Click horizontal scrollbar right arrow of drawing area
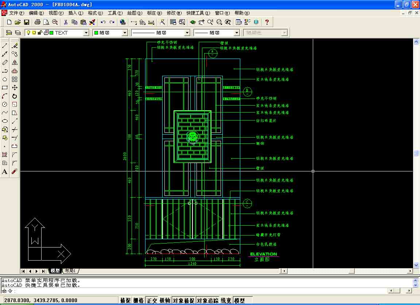 point(410,271)
